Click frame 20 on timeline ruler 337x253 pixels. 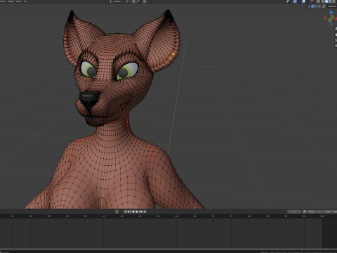coord(31,216)
